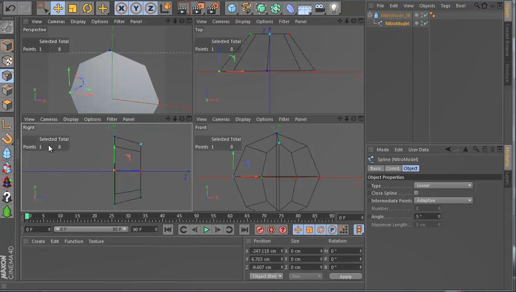Switch to the Coord. tab
Image resolution: width=516 pixels, height=292 pixels.
pos(393,168)
